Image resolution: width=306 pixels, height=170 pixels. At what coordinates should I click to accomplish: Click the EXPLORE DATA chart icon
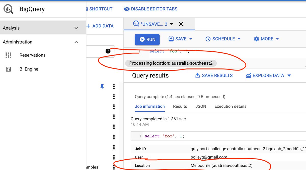click(x=248, y=76)
